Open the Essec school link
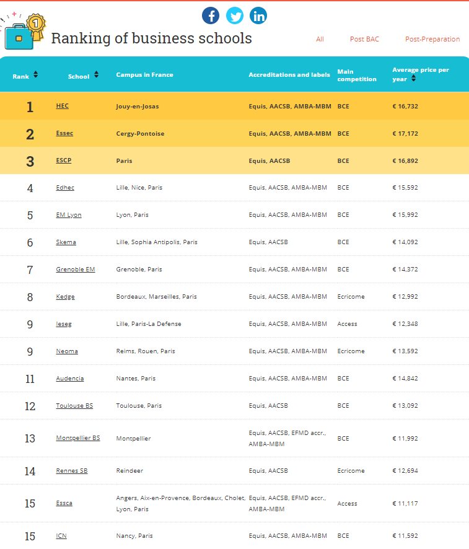Viewport: 469px width, 549px height. pos(64,133)
